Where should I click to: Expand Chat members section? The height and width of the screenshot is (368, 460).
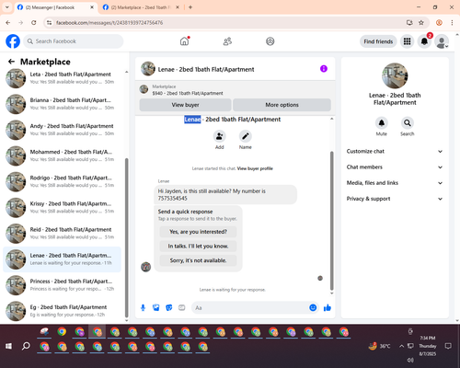[395, 167]
